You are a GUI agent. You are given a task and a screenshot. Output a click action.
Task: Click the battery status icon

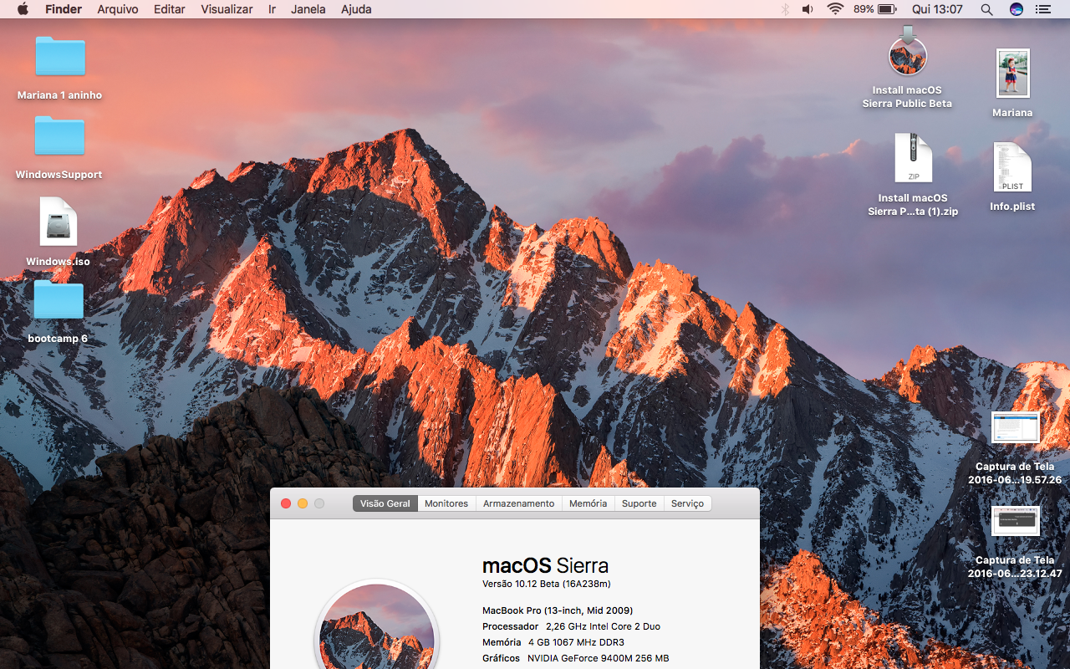(x=887, y=9)
